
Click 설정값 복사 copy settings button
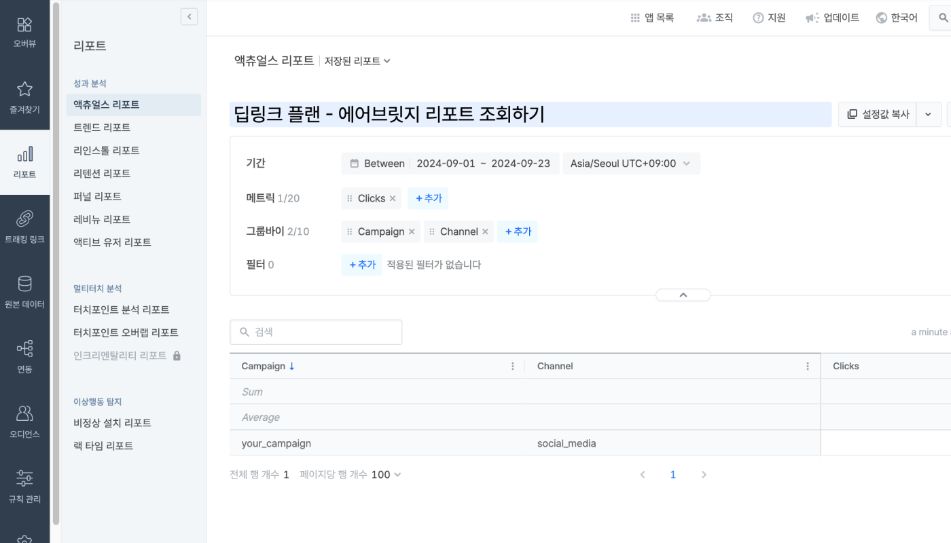(878, 114)
